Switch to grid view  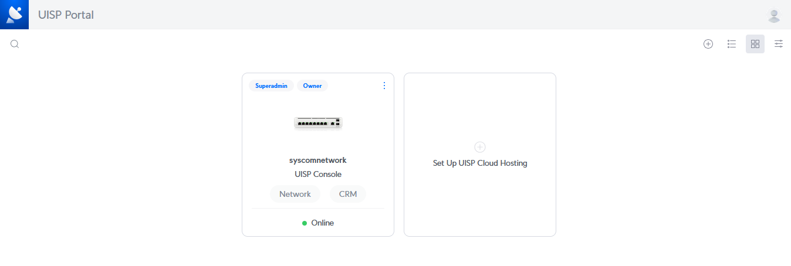click(x=755, y=44)
